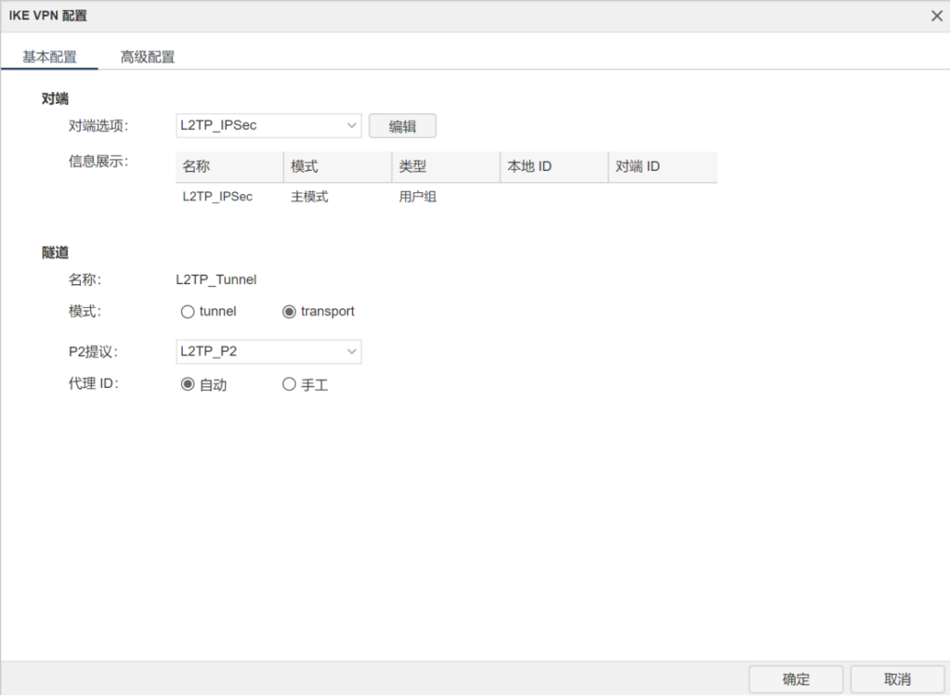Click the 名称 column header
The height and width of the screenshot is (696, 951).
[229, 167]
